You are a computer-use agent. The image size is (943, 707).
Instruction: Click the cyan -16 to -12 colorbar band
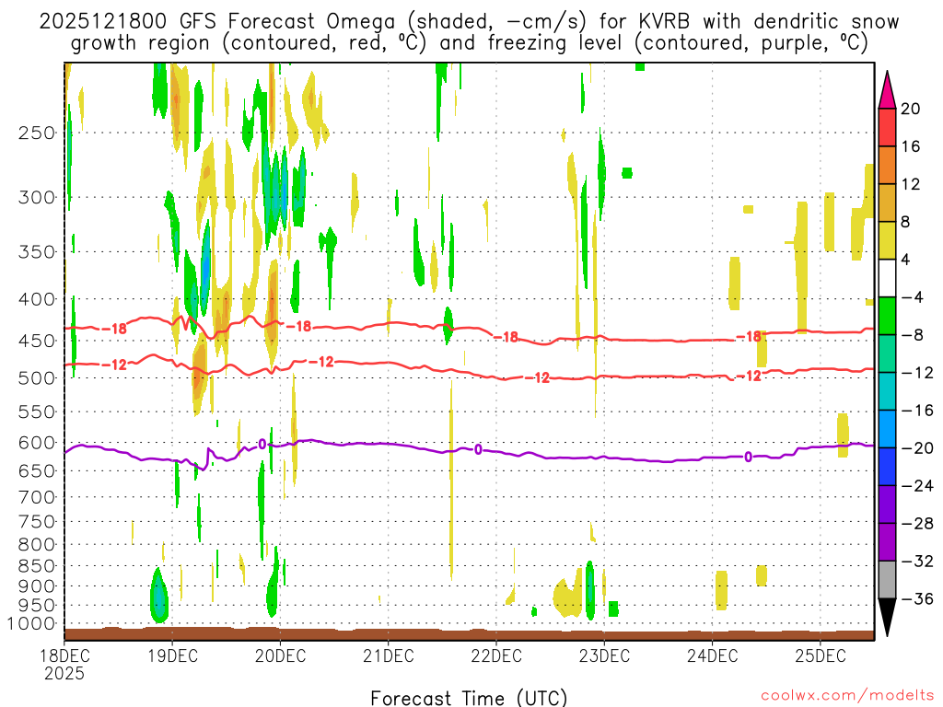click(887, 391)
